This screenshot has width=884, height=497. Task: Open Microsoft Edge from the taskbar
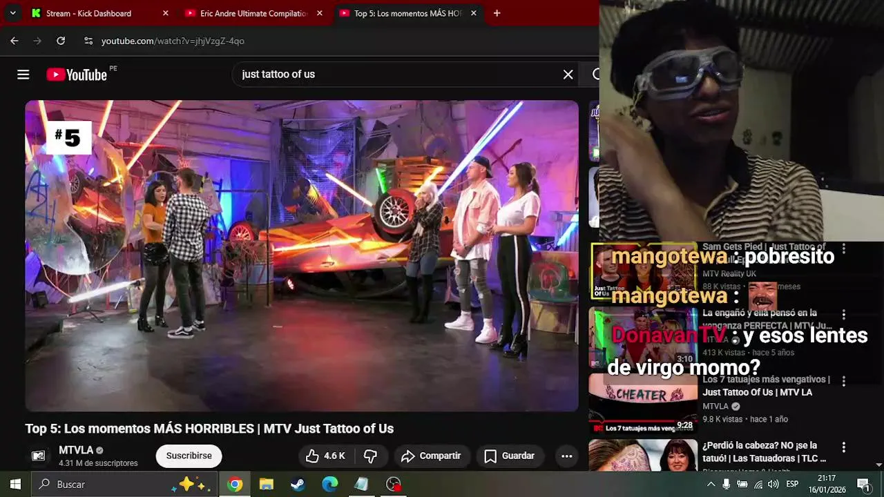[329, 485]
